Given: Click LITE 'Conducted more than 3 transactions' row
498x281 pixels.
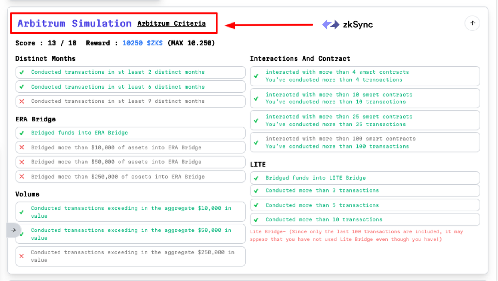Looking at the screenshot, I should pos(365,191).
